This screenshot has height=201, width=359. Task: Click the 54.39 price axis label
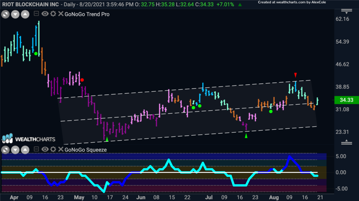[x=342, y=42]
